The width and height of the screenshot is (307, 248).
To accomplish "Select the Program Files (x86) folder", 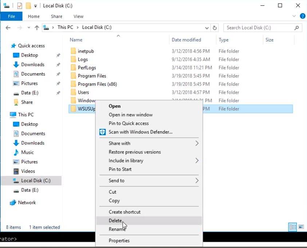I will tap(97, 84).
